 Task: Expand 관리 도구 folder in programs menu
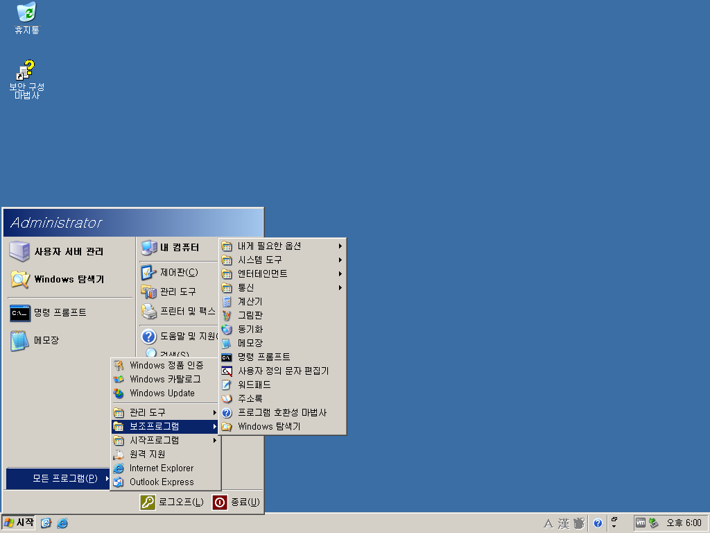166,412
